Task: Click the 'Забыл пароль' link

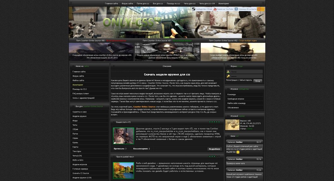Action: (246, 80)
